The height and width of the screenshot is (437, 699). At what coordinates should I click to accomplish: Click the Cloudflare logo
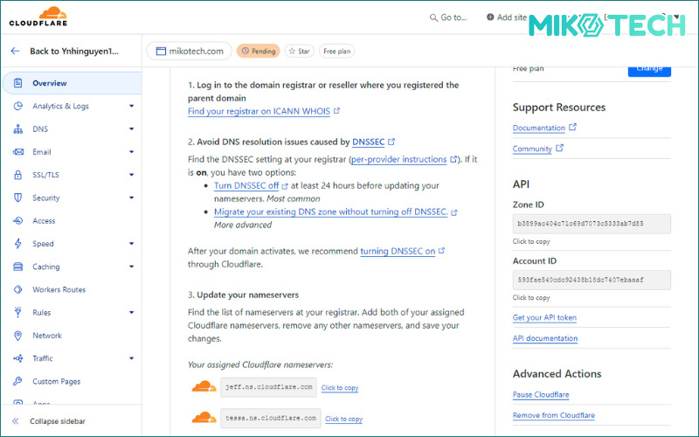click(38, 17)
